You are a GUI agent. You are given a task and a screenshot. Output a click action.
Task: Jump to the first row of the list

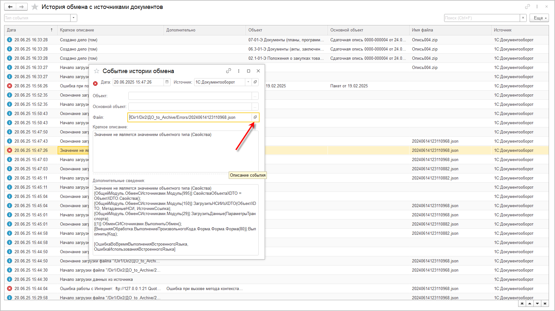(522, 303)
